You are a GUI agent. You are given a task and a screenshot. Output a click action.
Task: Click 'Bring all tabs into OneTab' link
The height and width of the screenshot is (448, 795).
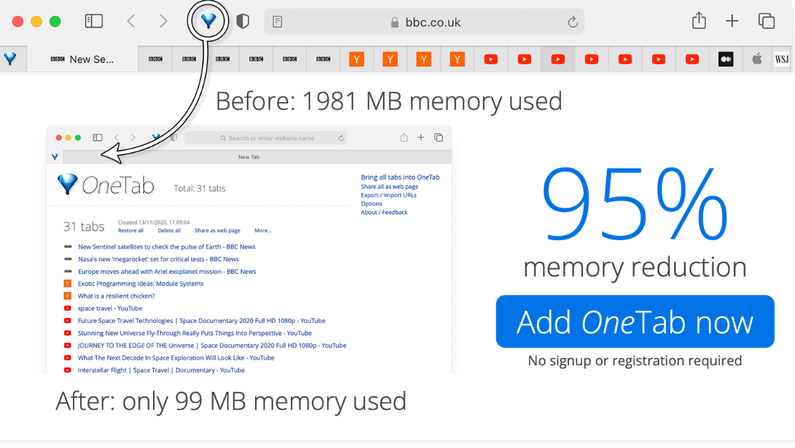tap(400, 177)
